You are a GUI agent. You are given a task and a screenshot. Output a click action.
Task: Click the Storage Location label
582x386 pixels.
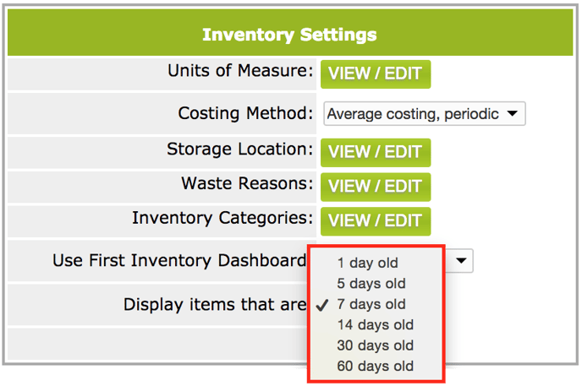[240, 150]
